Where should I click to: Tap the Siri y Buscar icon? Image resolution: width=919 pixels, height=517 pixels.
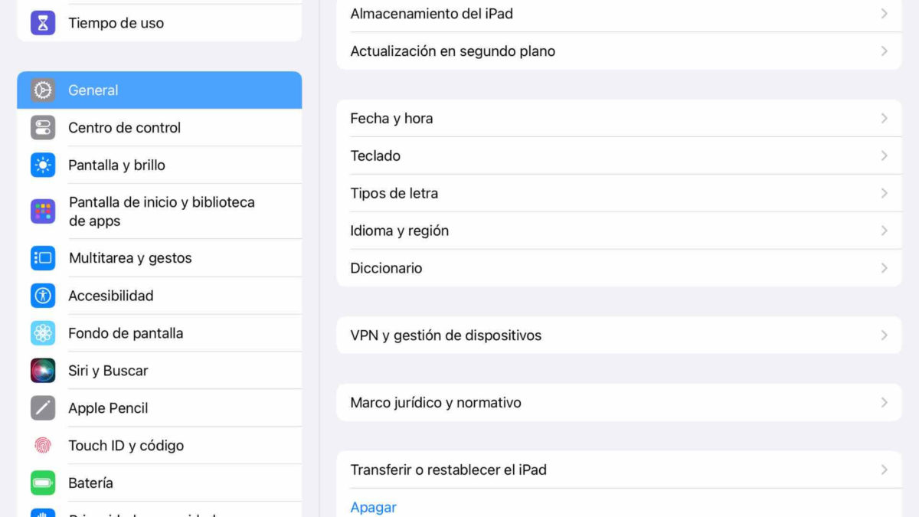(x=43, y=371)
